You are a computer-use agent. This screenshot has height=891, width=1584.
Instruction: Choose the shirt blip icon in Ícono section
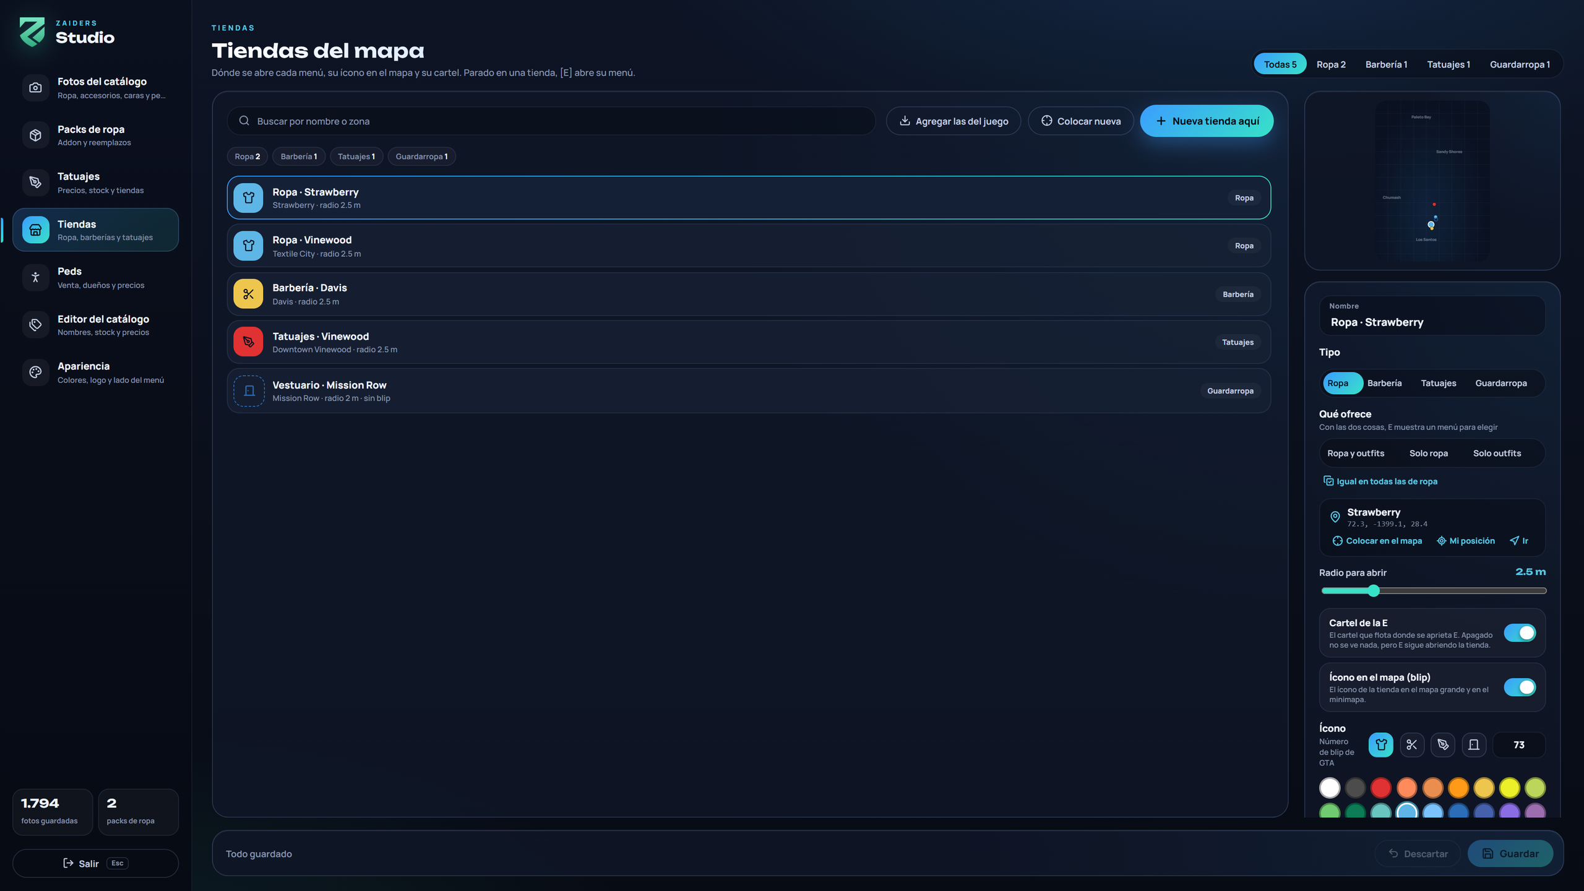(1381, 745)
